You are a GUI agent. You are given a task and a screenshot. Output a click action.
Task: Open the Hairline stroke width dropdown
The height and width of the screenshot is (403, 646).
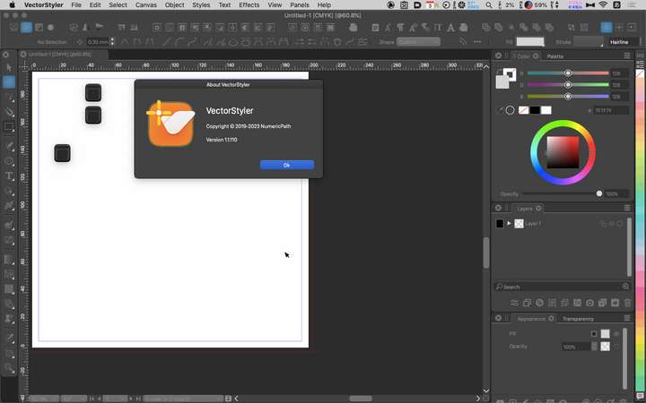click(x=623, y=41)
